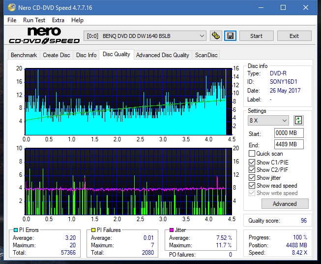Click the Advanced settings button
Screen dimensions: 321x264
pyautogui.click(x=285, y=204)
